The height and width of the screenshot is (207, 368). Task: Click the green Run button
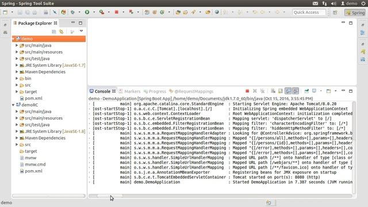(x=87, y=12)
